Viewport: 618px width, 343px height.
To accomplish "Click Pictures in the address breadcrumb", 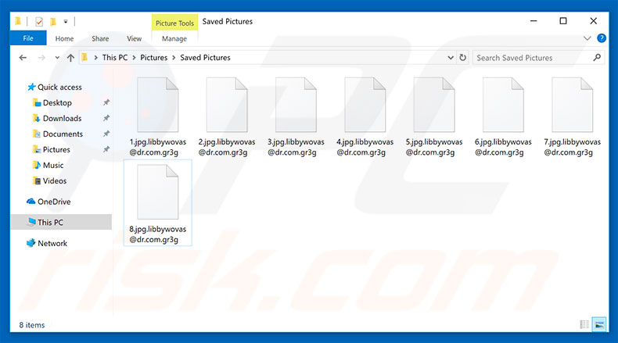I will pos(154,58).
